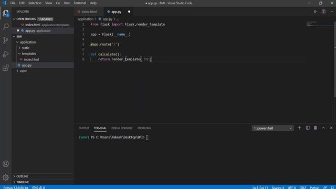Screen dimensions: 336x189
Task: Click Spaces: 4 indentation setting
Action: pyautogui.click(x=278, y=187)
